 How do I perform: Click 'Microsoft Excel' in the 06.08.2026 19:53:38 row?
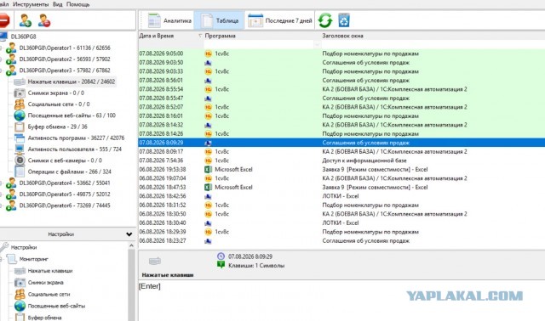pyautogui.click(x=233, y=170)
